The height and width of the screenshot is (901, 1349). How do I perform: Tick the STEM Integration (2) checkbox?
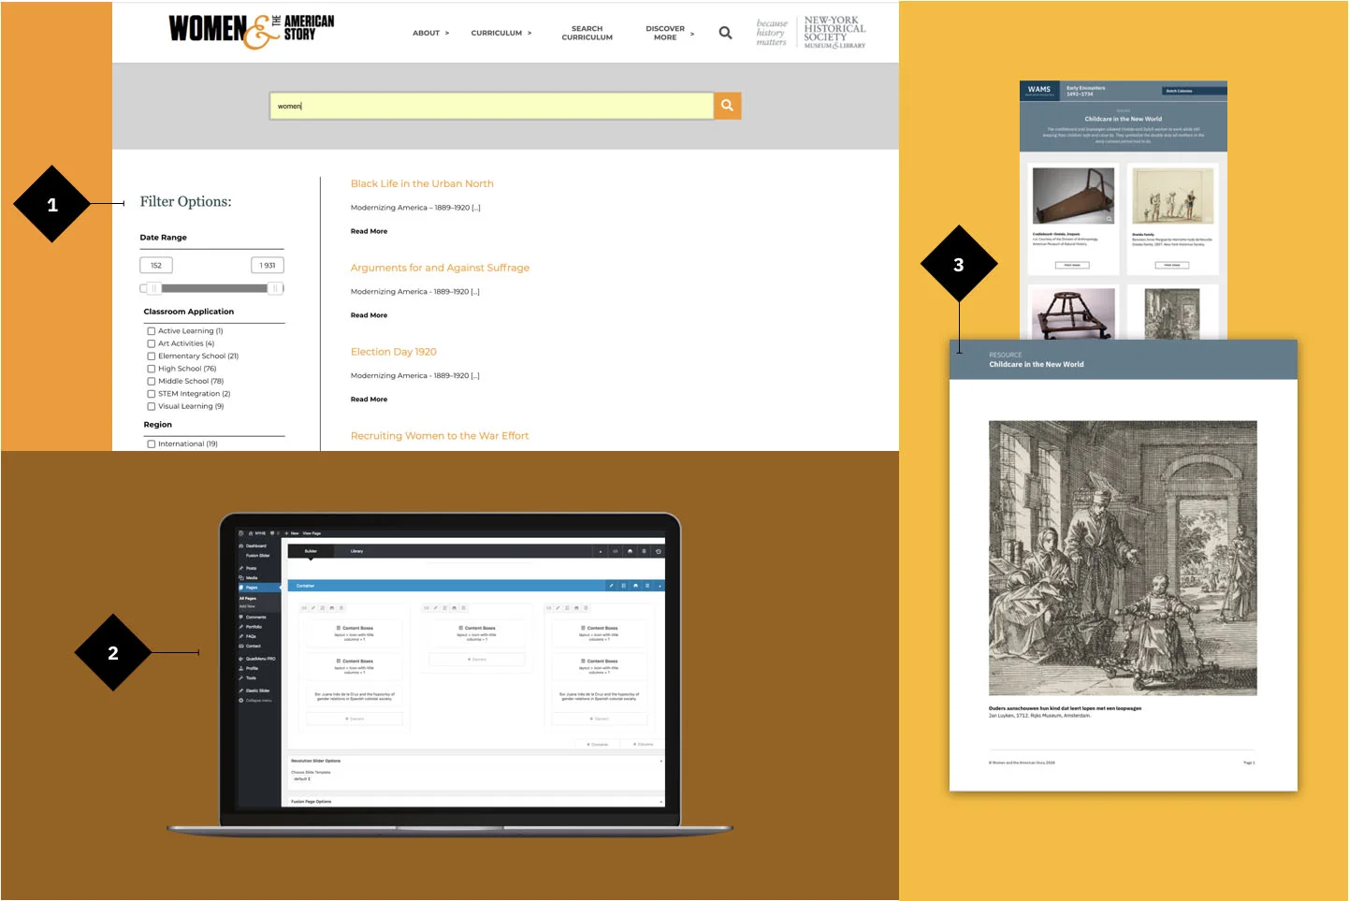coord(151,394)
